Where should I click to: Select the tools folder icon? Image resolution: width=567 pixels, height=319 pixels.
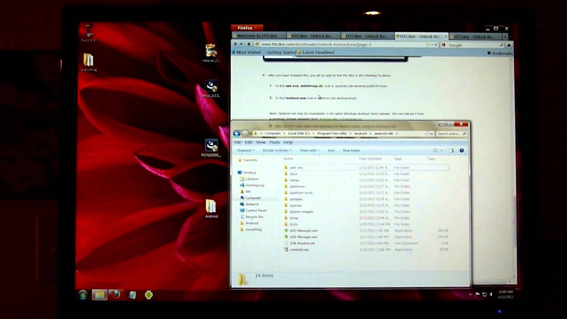coord(286,224)
